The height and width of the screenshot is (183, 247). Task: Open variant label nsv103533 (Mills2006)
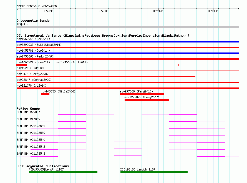pyautogui.click(x=58, y=91)
